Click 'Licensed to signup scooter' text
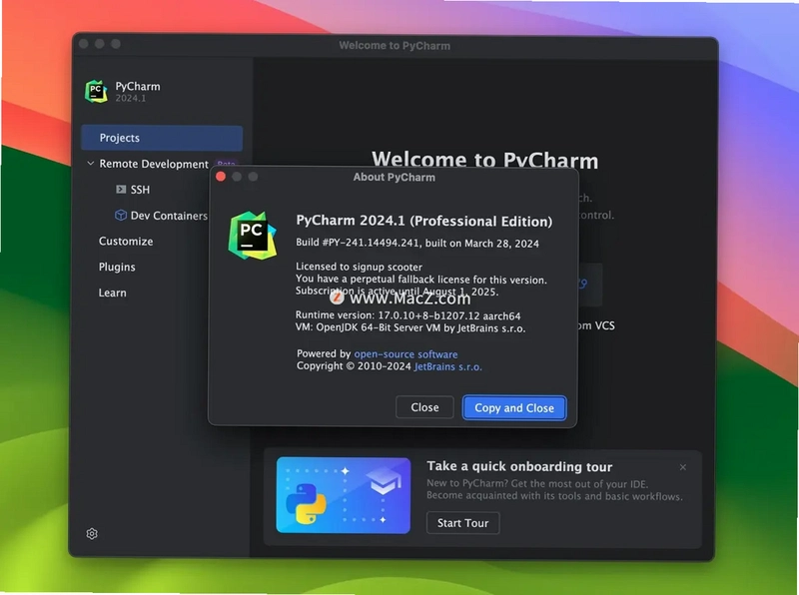 click(x=359, y=267)
